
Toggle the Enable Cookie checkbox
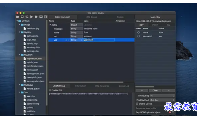click(137, 104)
